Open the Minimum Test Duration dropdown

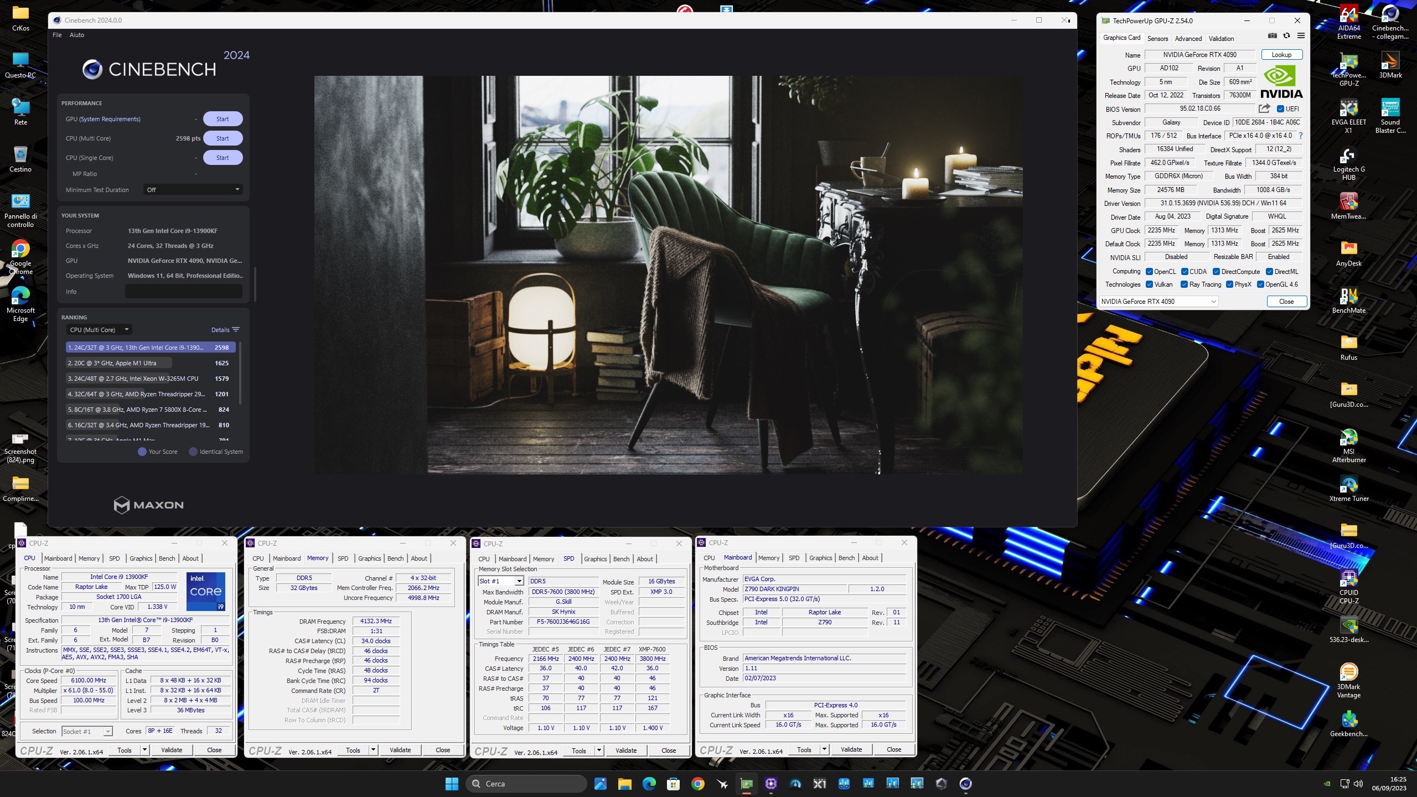click(x=193, y=190)
